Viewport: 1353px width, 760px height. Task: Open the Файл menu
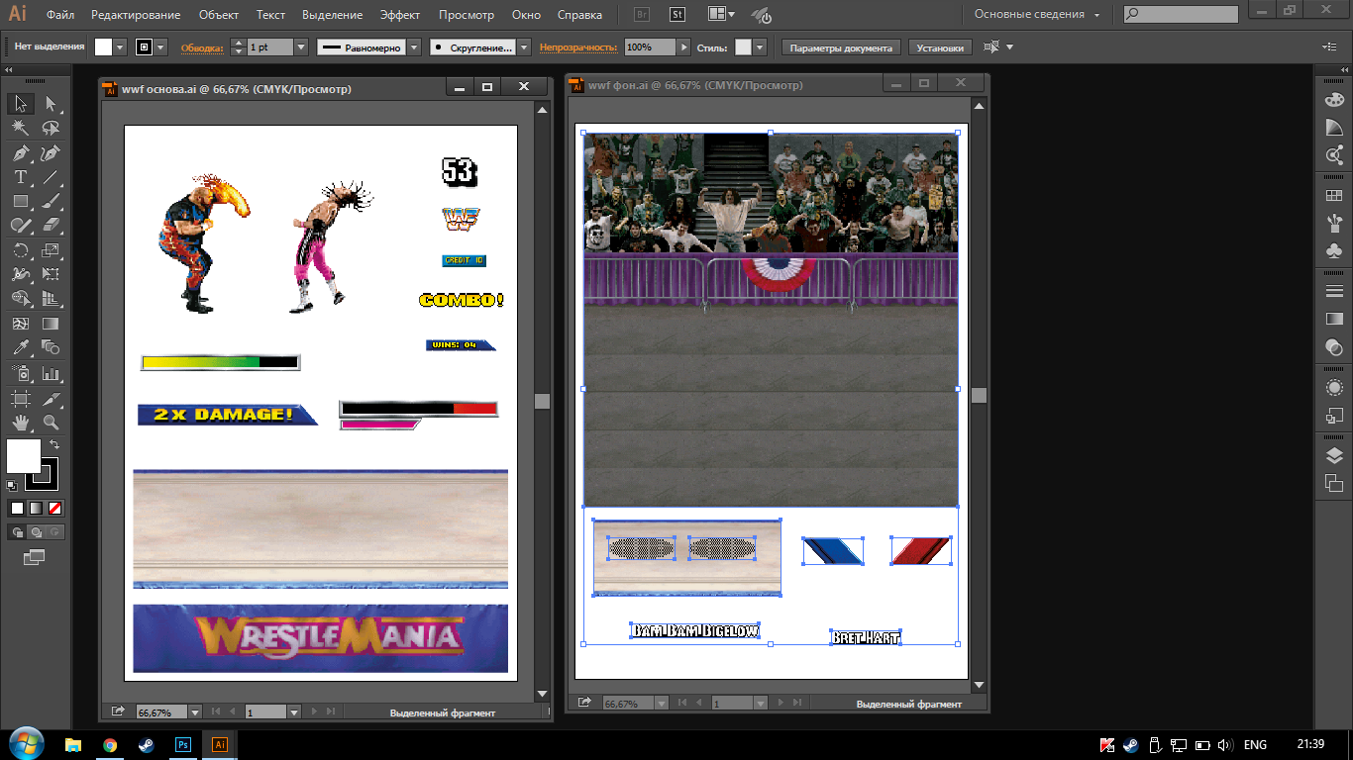[60, 15]
